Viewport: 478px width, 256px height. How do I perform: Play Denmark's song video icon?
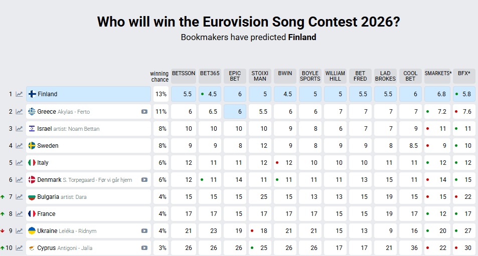click(x=144, y=180)
